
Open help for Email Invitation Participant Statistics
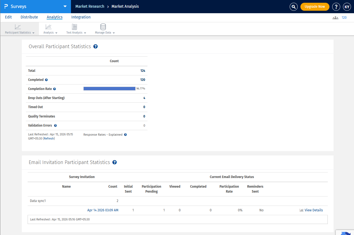(115, 162)
